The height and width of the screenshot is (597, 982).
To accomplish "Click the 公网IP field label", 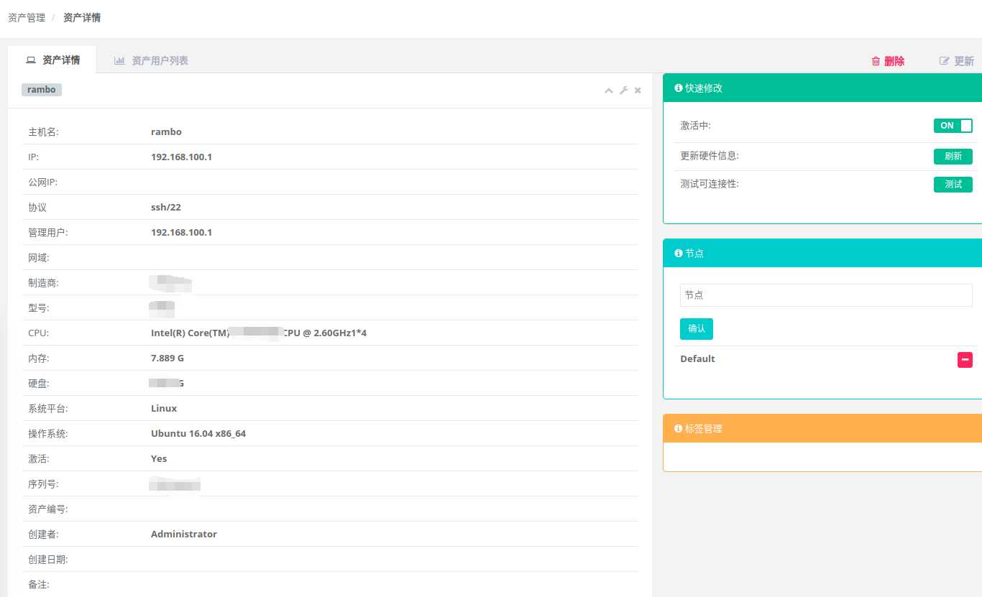I will (x=42, y=182).
